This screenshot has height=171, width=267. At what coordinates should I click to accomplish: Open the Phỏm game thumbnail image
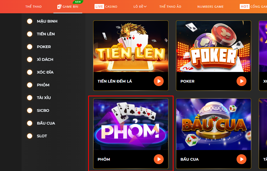[x=131, y=124]
